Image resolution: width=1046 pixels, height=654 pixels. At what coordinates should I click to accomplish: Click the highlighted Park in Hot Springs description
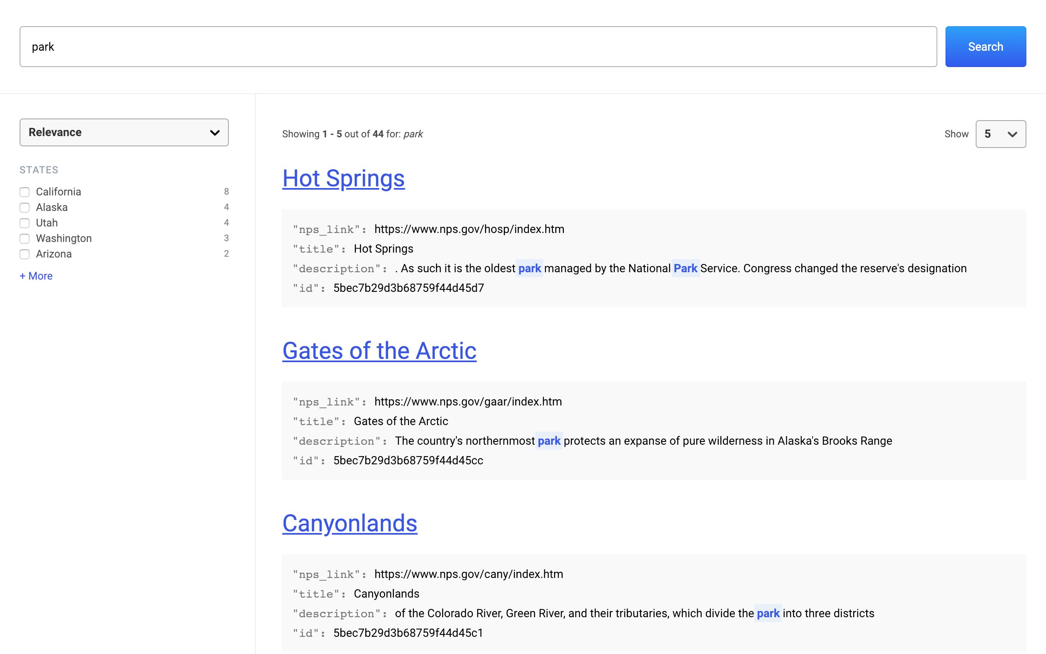(x=685, y=269)
